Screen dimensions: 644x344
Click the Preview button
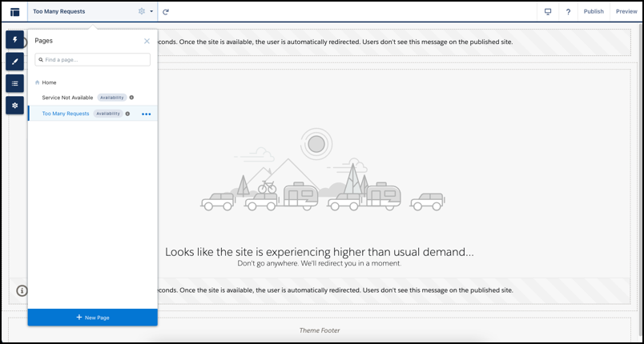[x=626, y=11]
